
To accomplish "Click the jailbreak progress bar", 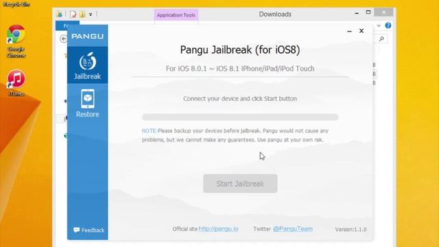I will 240,117.
